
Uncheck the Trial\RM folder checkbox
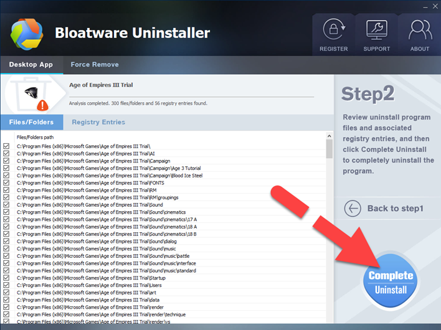[x=6, y=190]
